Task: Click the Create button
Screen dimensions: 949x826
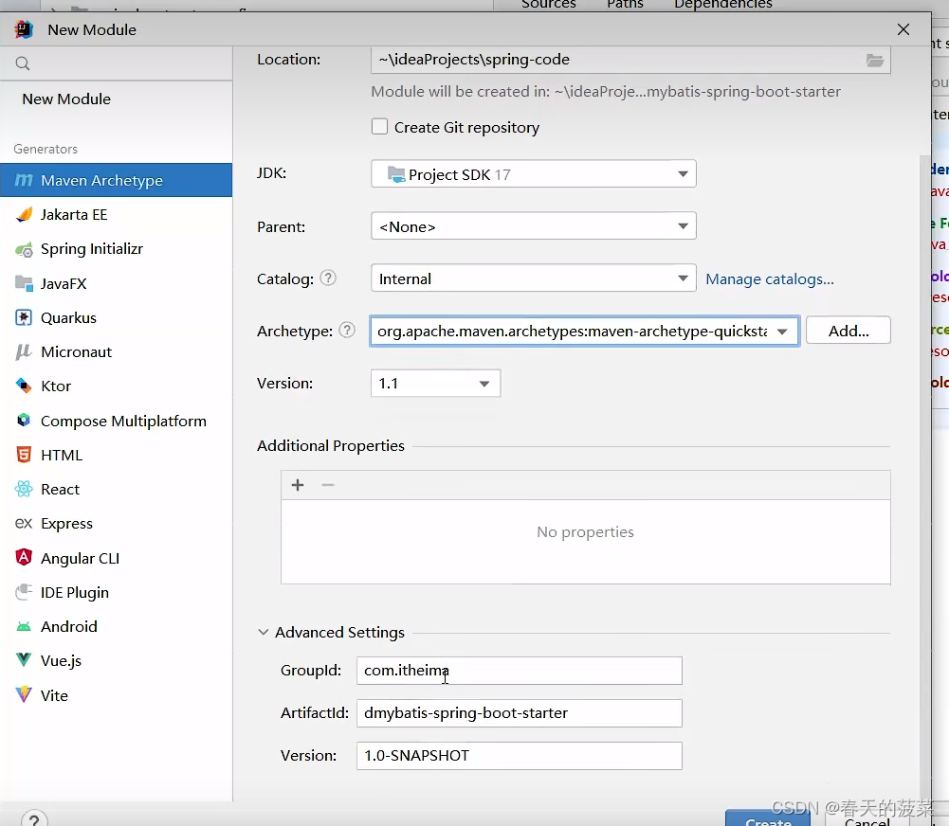Action: (x=767, y=818)
